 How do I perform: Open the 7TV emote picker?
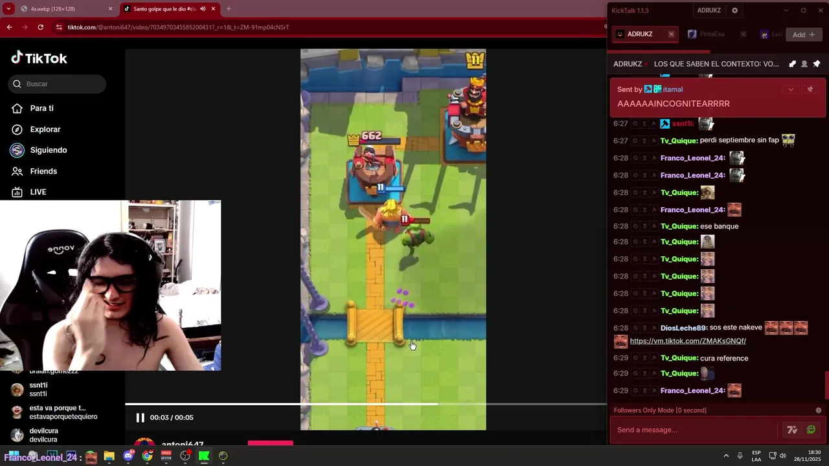pyautogui.click(x=792, y=430)
